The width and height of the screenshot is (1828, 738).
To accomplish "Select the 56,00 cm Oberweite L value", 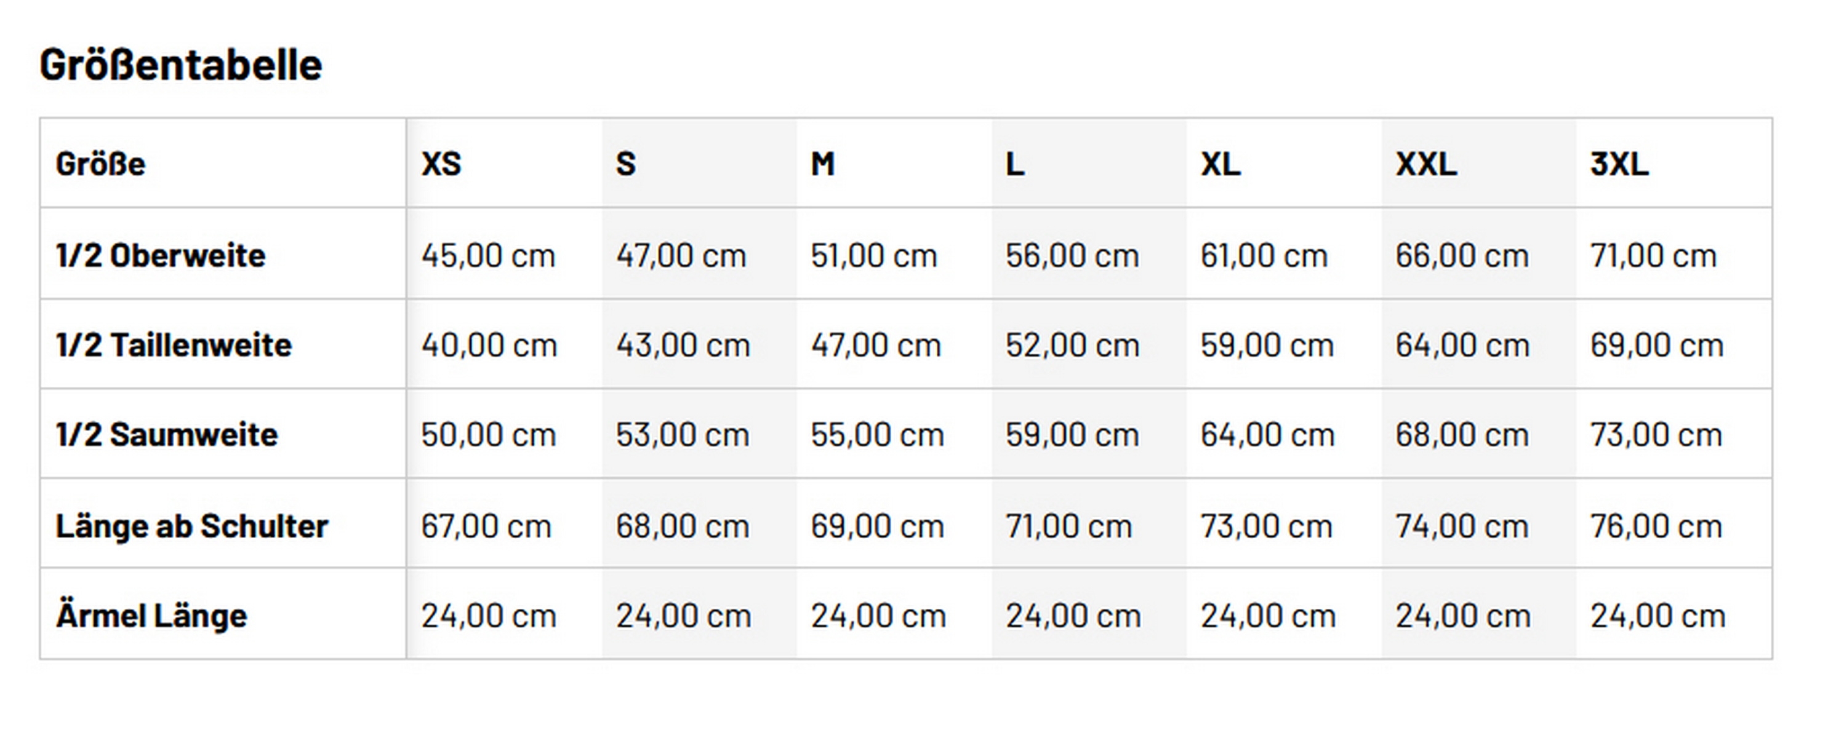I will coord(1072,255).
